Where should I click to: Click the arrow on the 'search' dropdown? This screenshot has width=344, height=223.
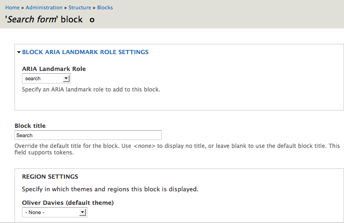pyautogui.click(x=66, y=78)
